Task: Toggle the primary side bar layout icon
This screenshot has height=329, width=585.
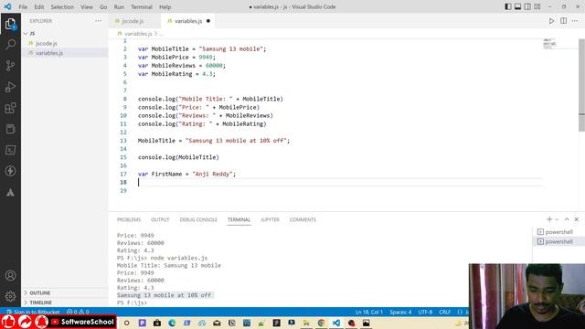Action: click(508, 6)
